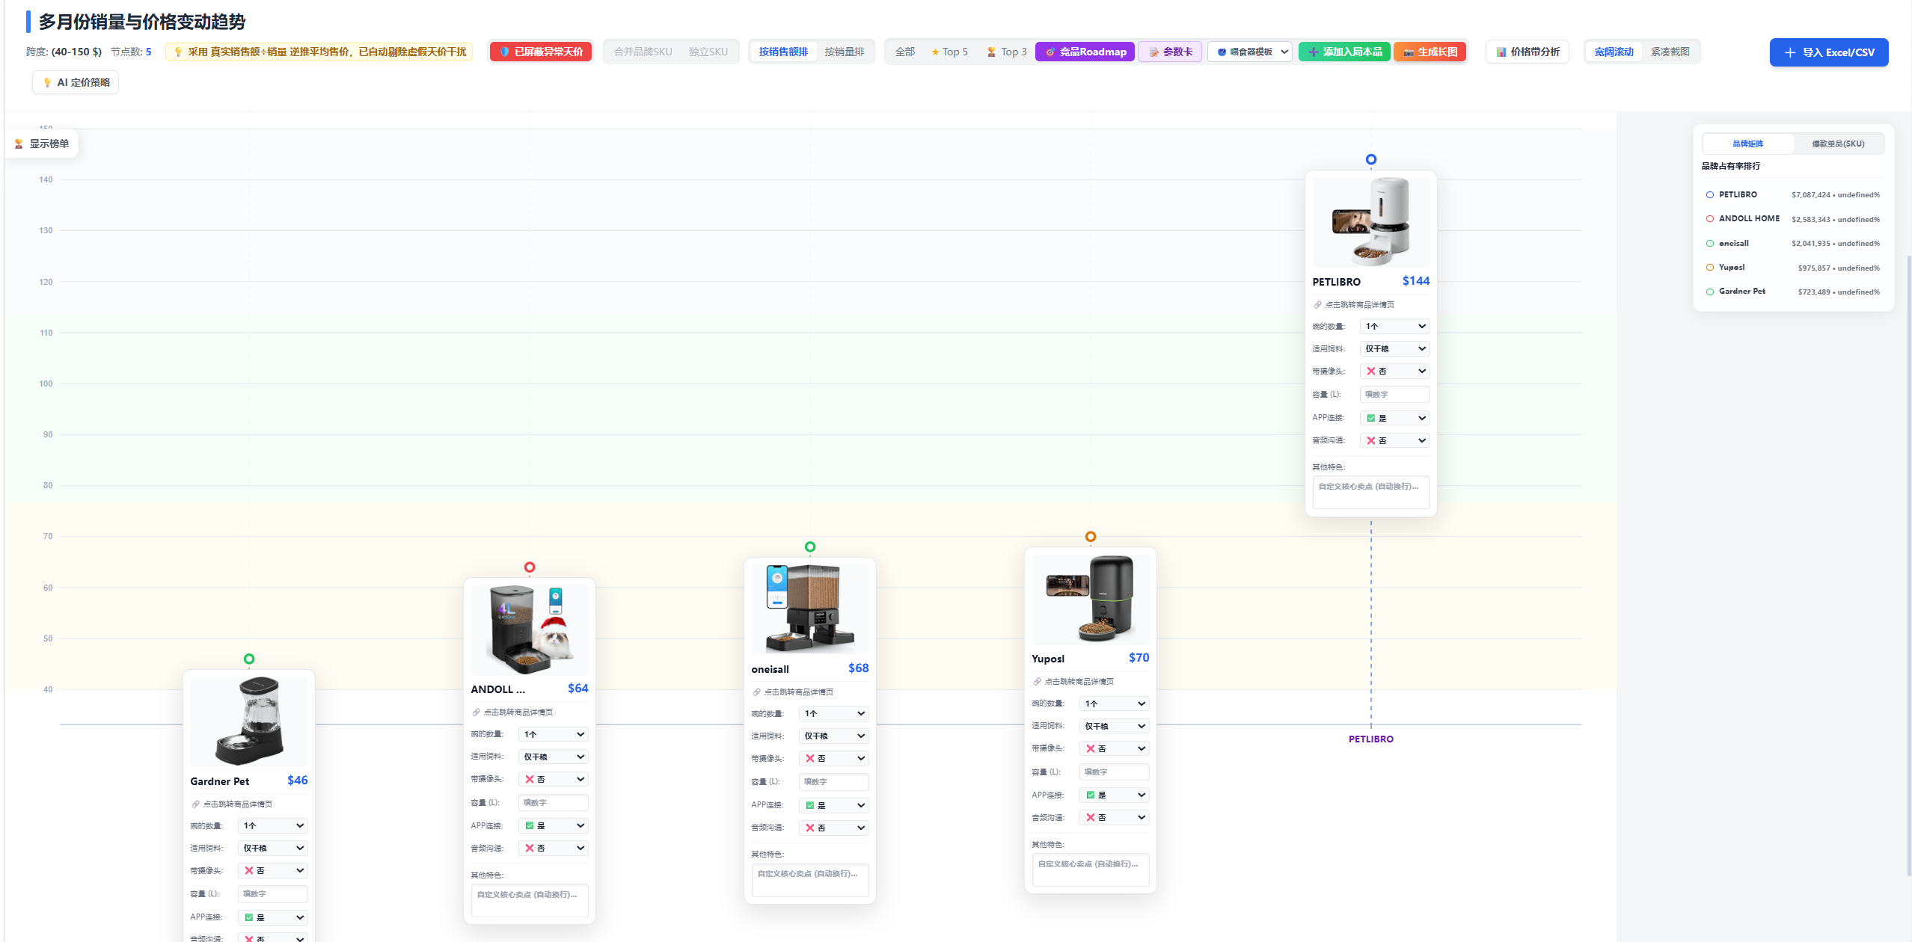The height and width of the screenshot is (942, 1912).
Task: Click the notepad icon on 参数卡
Action: 1153,52
